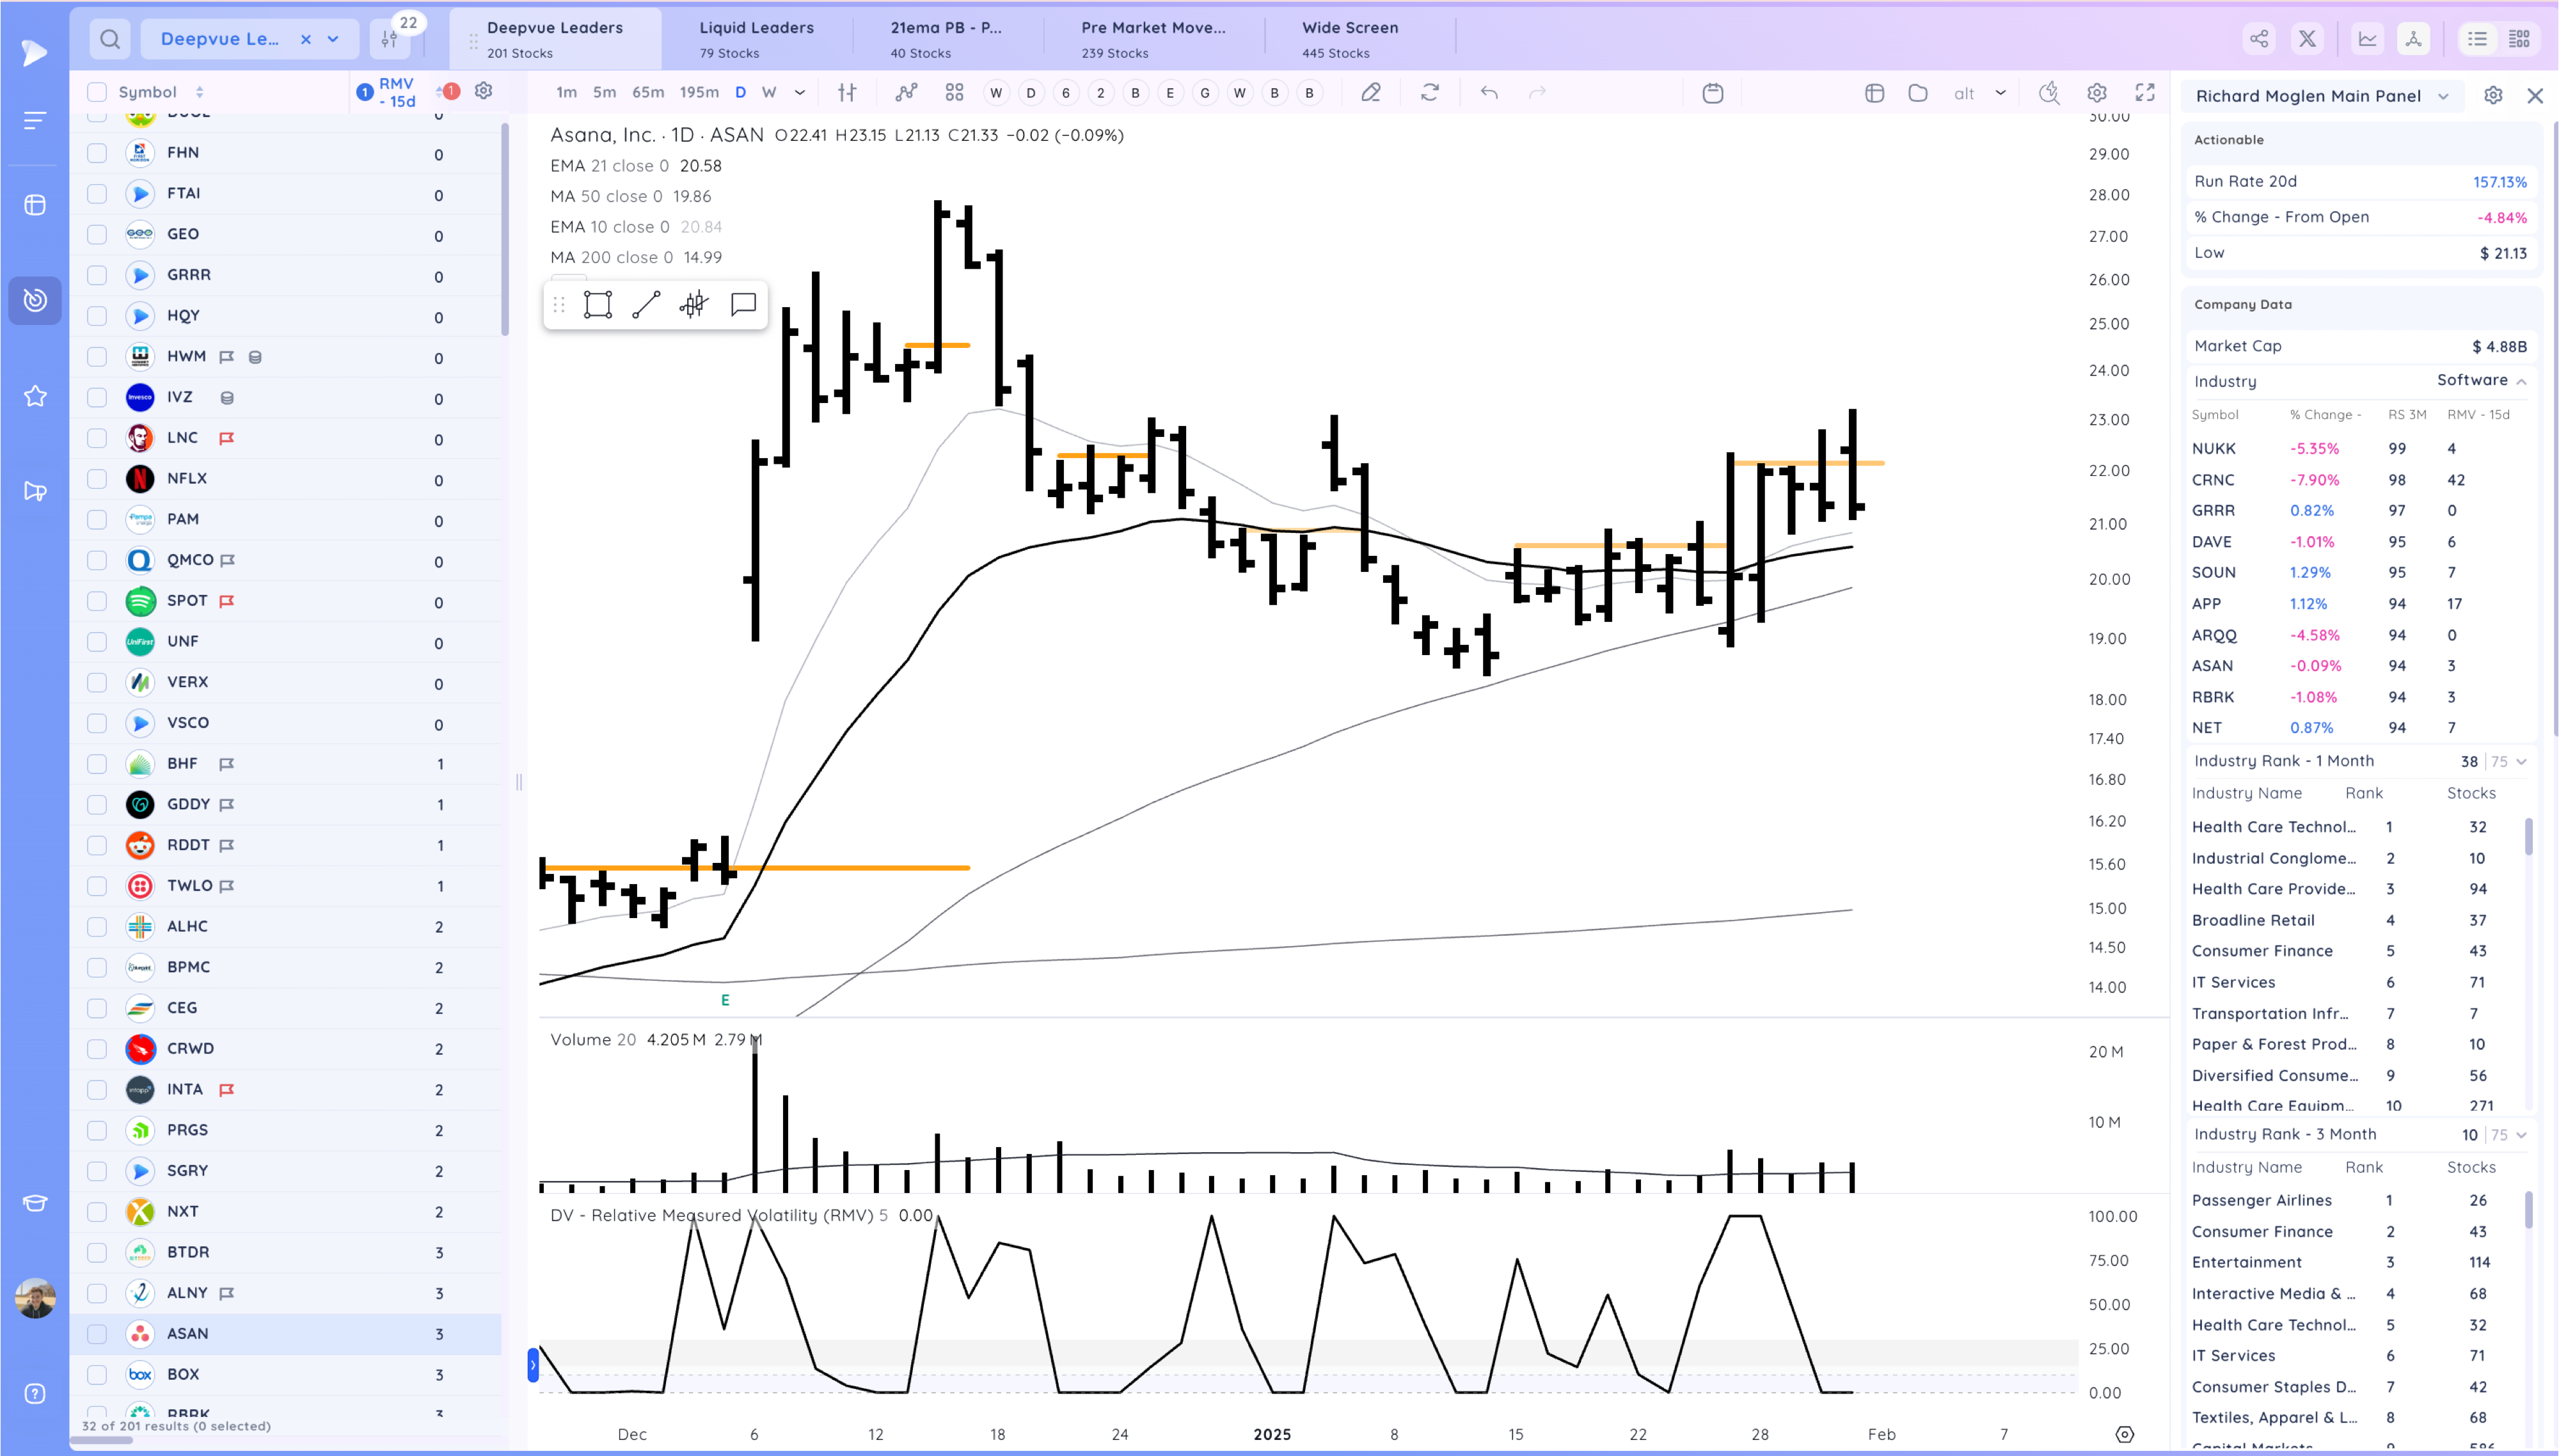Open the chart fullscreen mode

[2145, 93]
